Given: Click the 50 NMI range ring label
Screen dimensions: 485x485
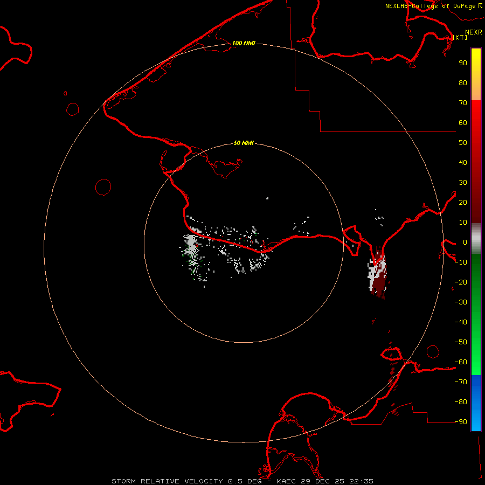Looking at the screenshot, I should [244, 143].
